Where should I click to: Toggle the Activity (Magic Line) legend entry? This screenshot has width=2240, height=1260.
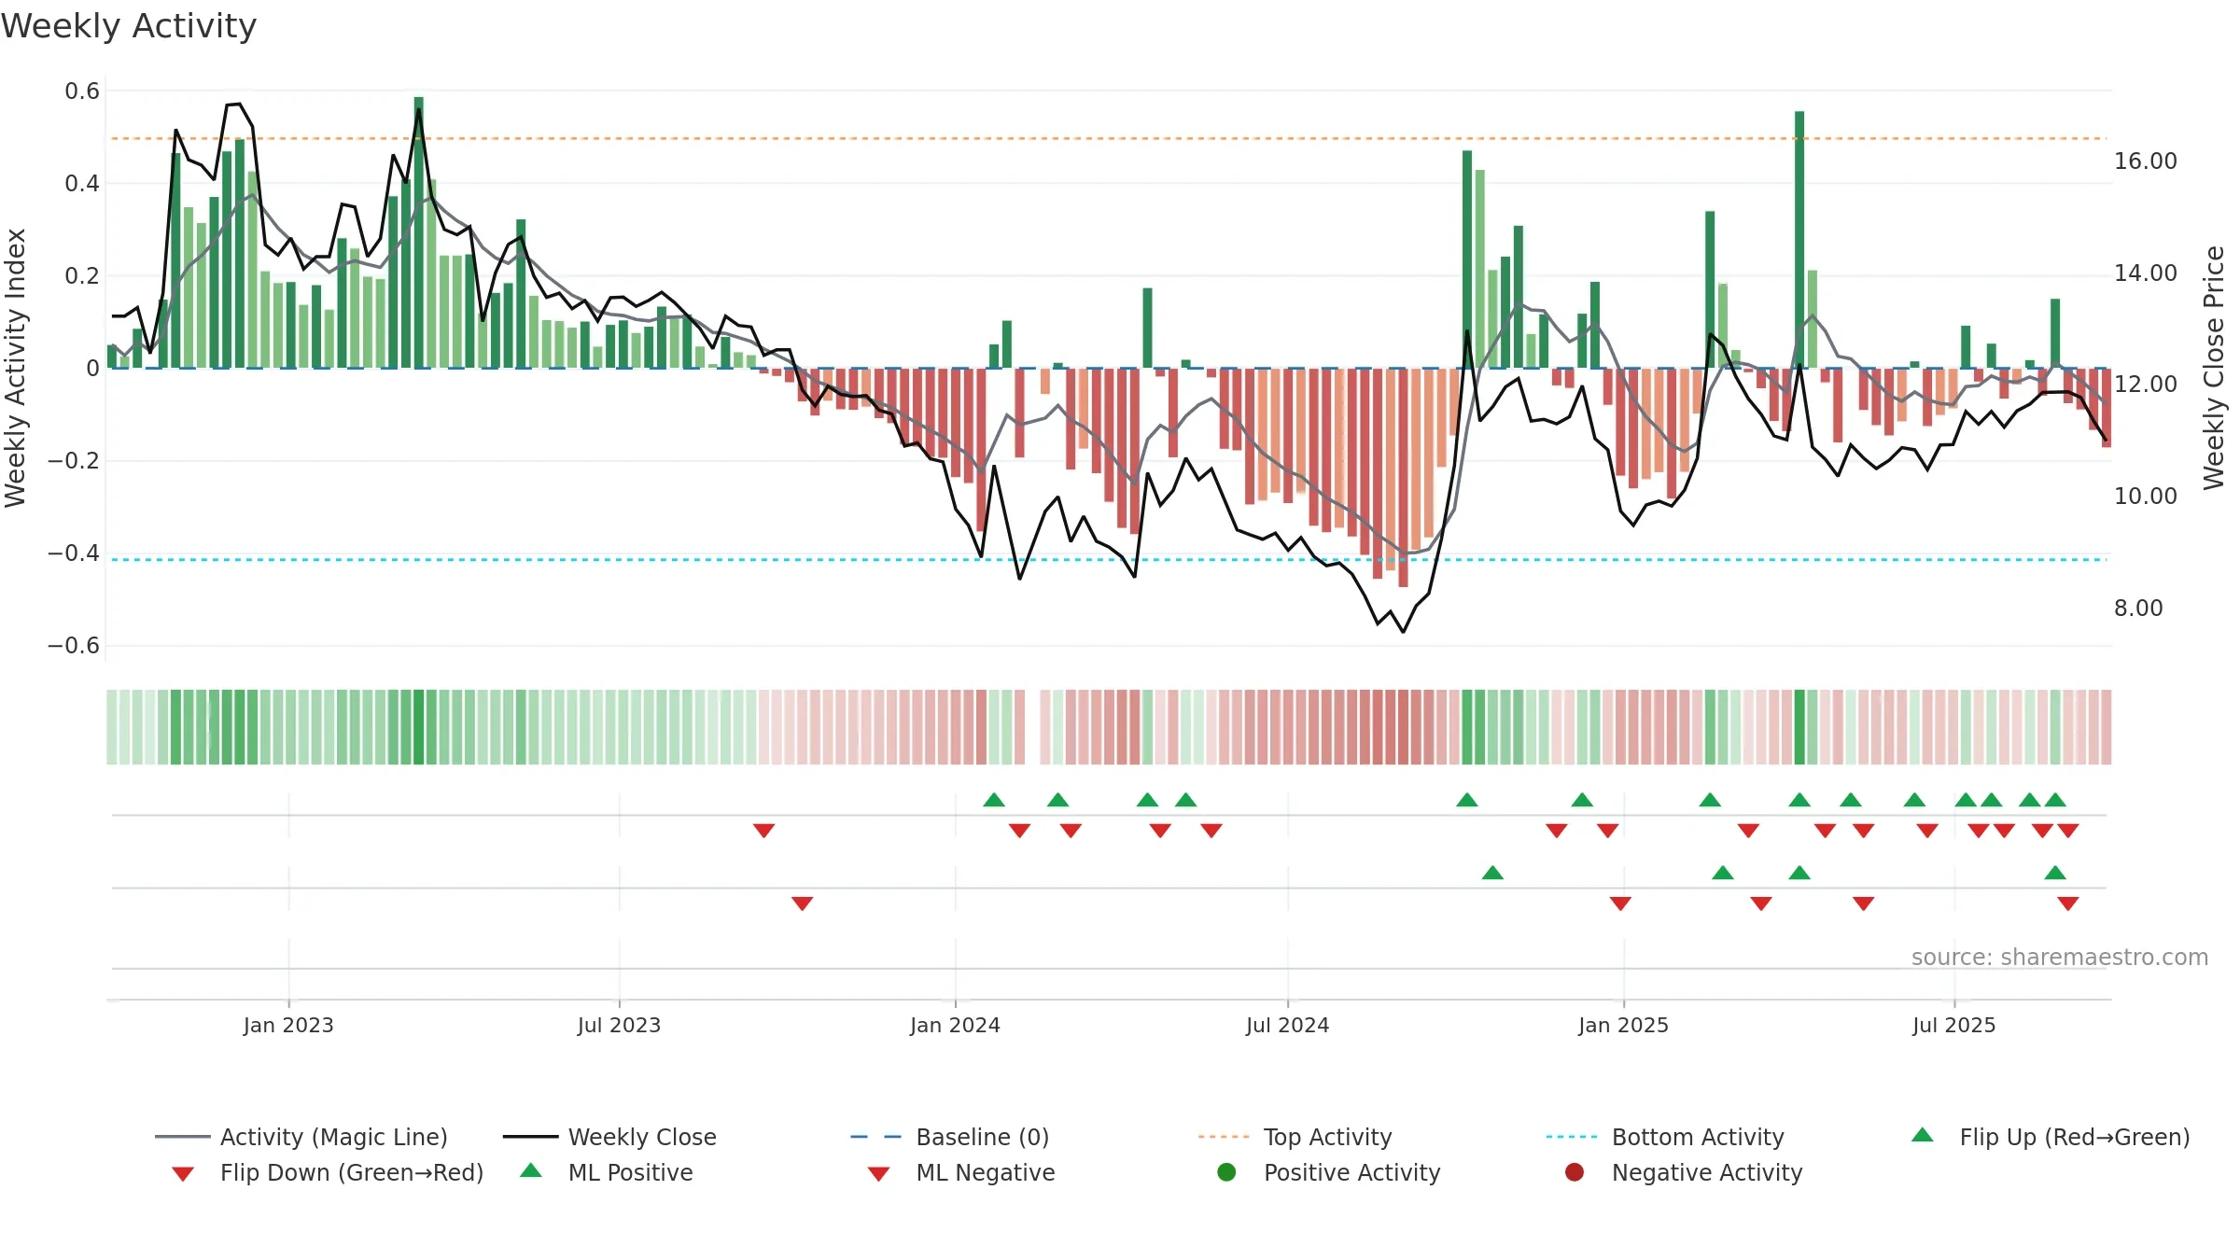point(301,1137)
